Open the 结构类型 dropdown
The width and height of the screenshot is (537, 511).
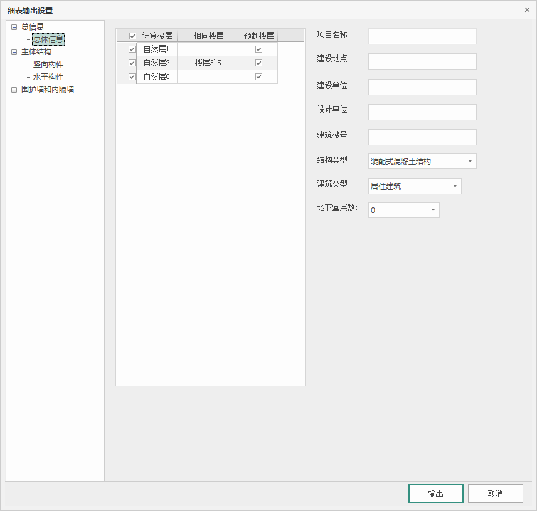pyautogui.click(x=422, y=162)
